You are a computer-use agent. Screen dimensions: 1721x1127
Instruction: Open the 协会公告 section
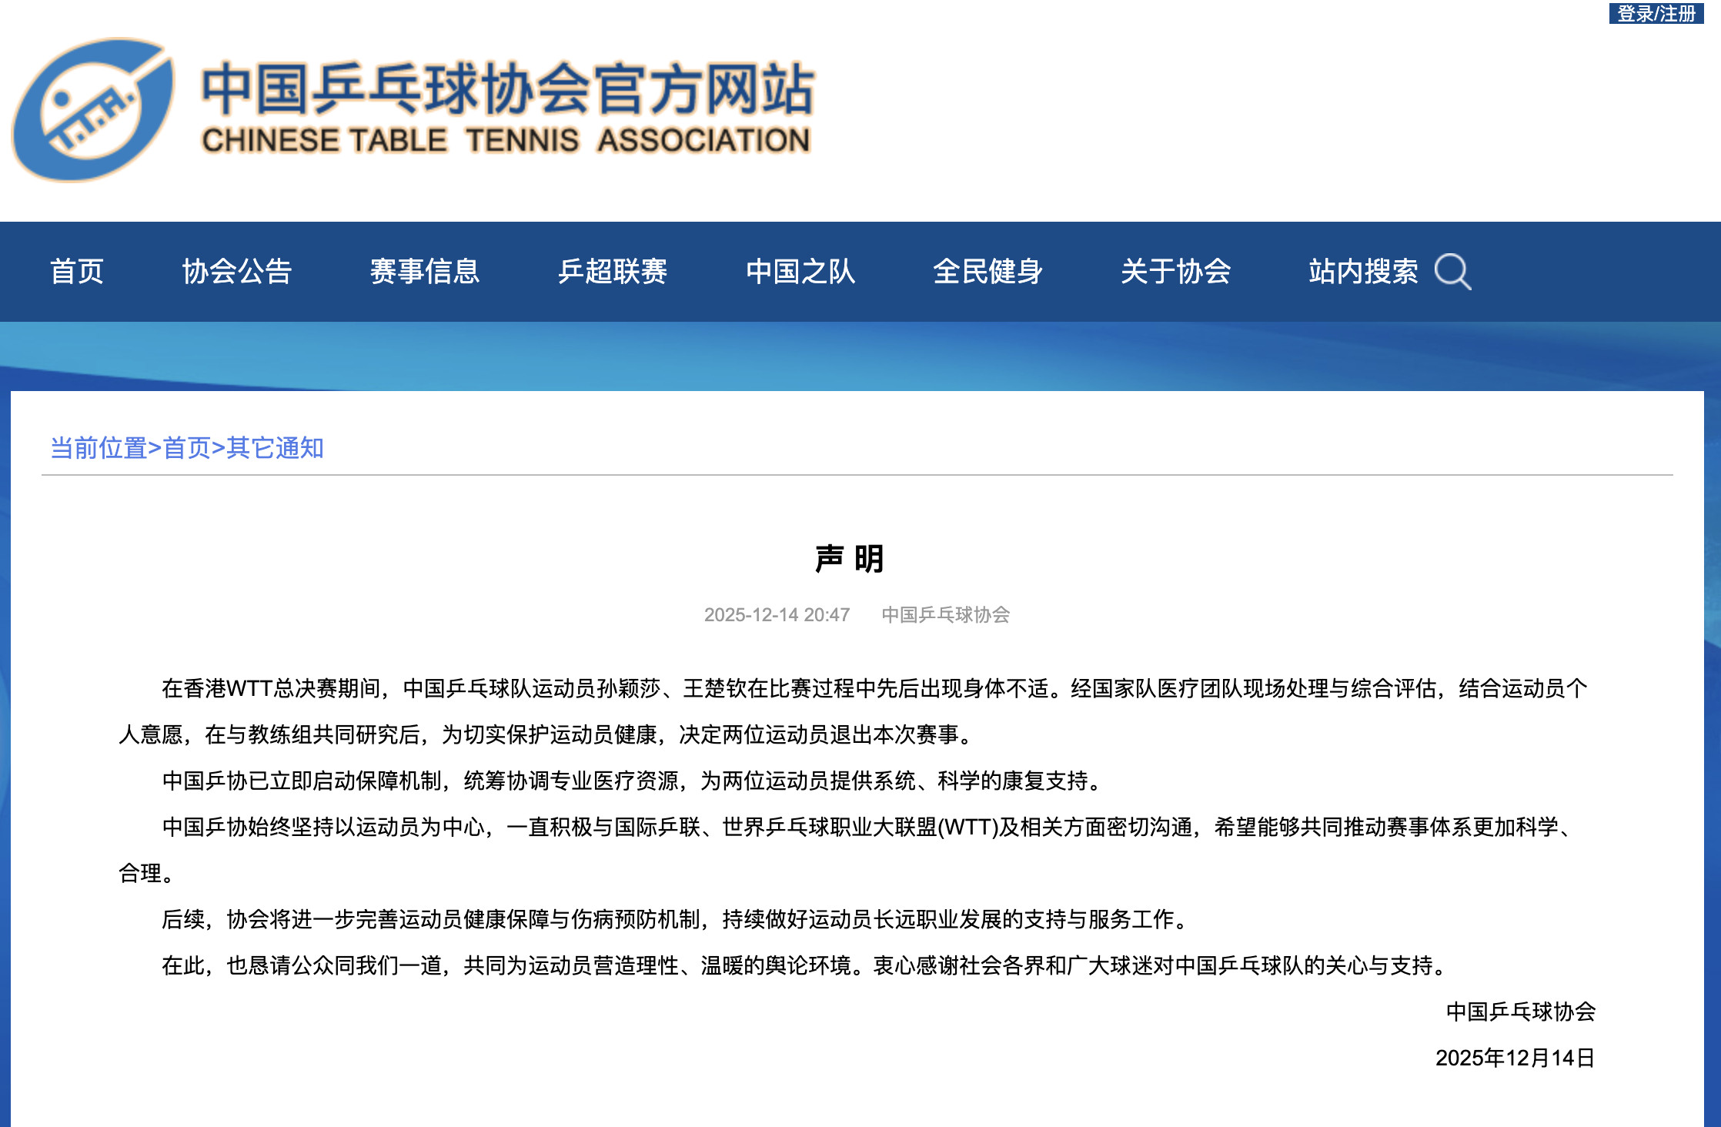click(x=239, y=271)
